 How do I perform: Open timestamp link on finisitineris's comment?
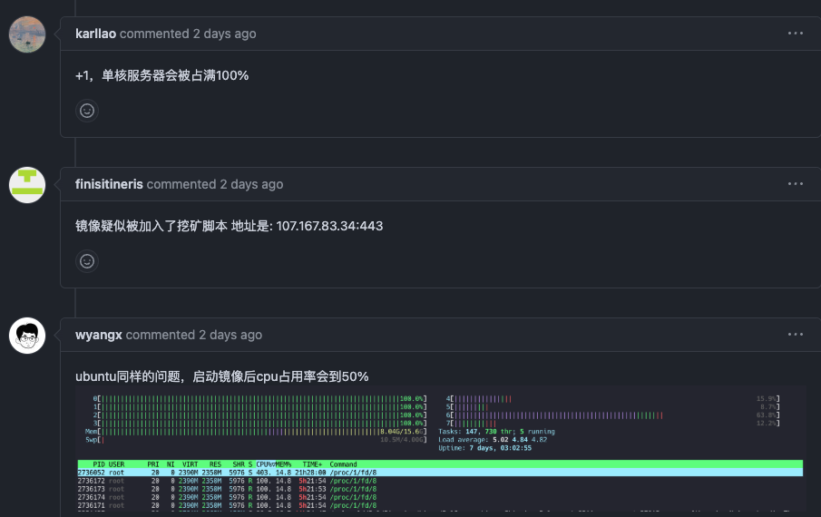pyautogui.click(x=251, y=184)
